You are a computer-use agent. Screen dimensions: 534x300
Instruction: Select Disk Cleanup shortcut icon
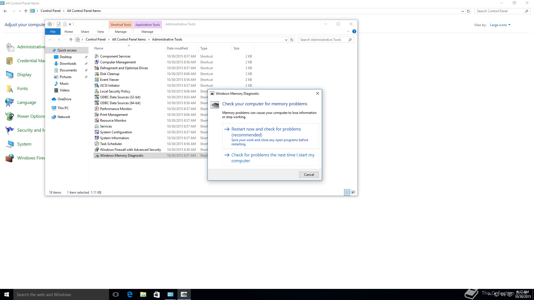click(x=97, y=74)
